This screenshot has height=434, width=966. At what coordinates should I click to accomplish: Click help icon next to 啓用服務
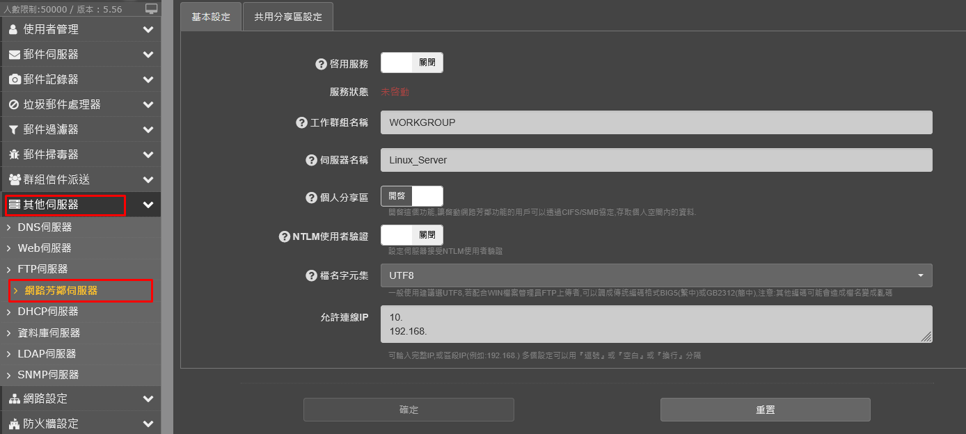pos(321,64)
